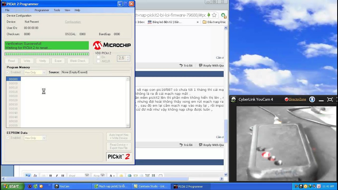Bookmark this page with the star icon
Viewport: 338px width, 190px height.
point(214,15)
